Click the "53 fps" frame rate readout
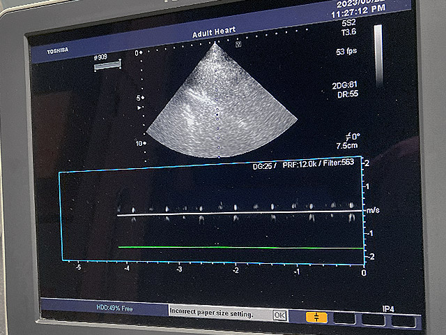 pos(346,52)
